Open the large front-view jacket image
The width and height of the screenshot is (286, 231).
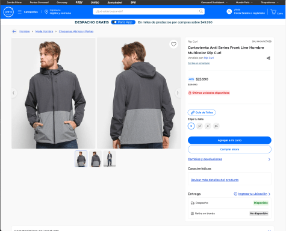pyautogui.click(x=54, y=93)
